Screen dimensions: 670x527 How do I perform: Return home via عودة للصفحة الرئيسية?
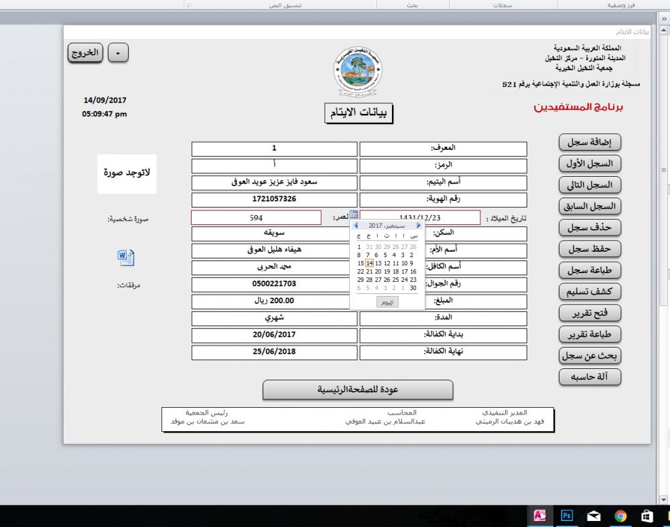tap(358, 390)
